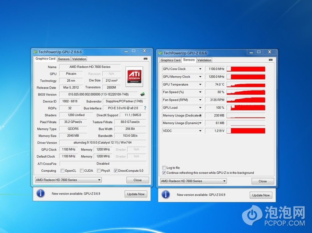
Task: Open Validation tab in the left window
Action: (x=79, y=59)
